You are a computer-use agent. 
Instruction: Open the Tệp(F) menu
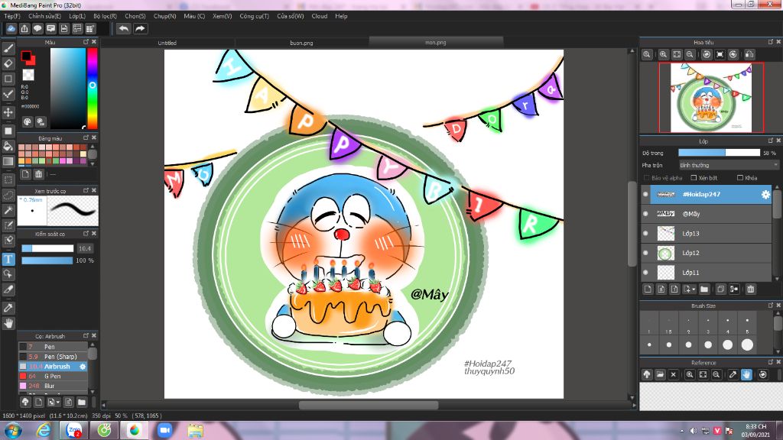coord(12,16)
